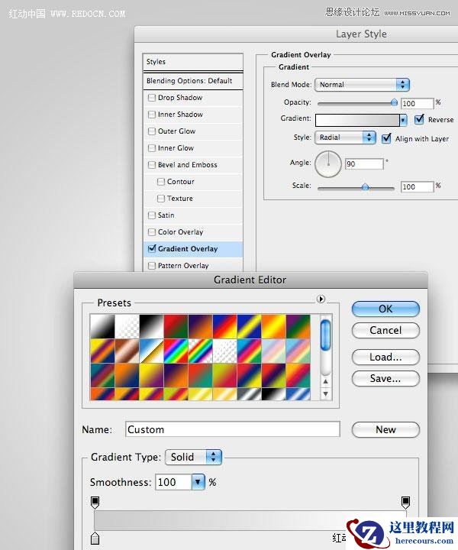Enable the Satin checkbox

click(x=151, y=215)
